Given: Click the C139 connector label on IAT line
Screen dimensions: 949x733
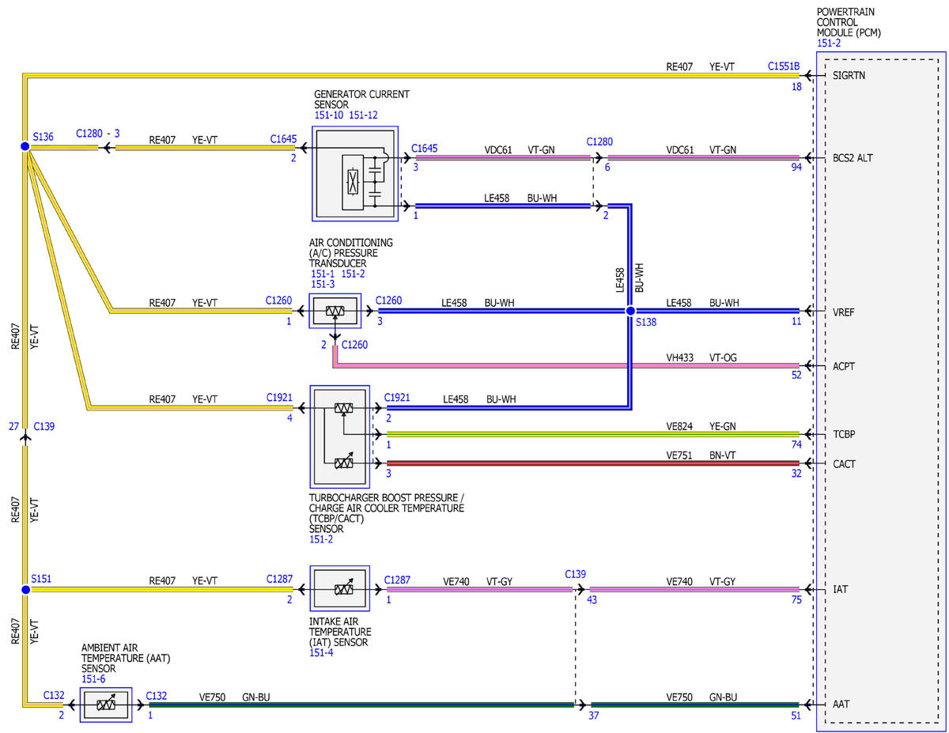Looking at the screenshot, I should click(x=576, y=573).
